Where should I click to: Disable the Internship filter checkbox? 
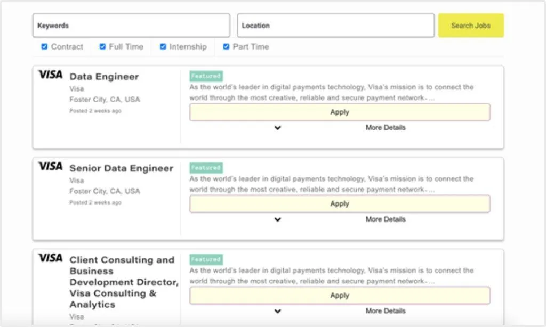tap(163, 47)
